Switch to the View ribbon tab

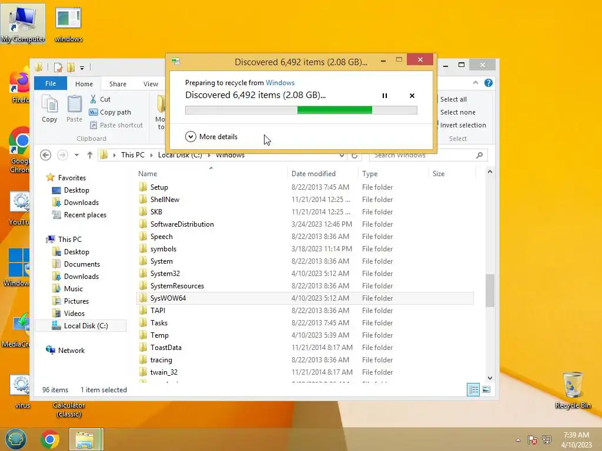point(150,84)
